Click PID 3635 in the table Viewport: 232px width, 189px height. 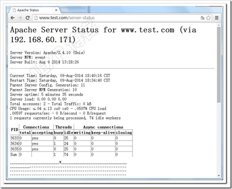(x=14, y=149)
